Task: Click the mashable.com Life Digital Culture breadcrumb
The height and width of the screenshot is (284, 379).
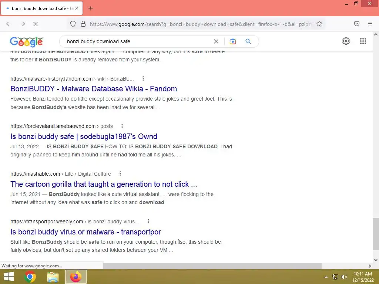Action: (x=61, y=174)
